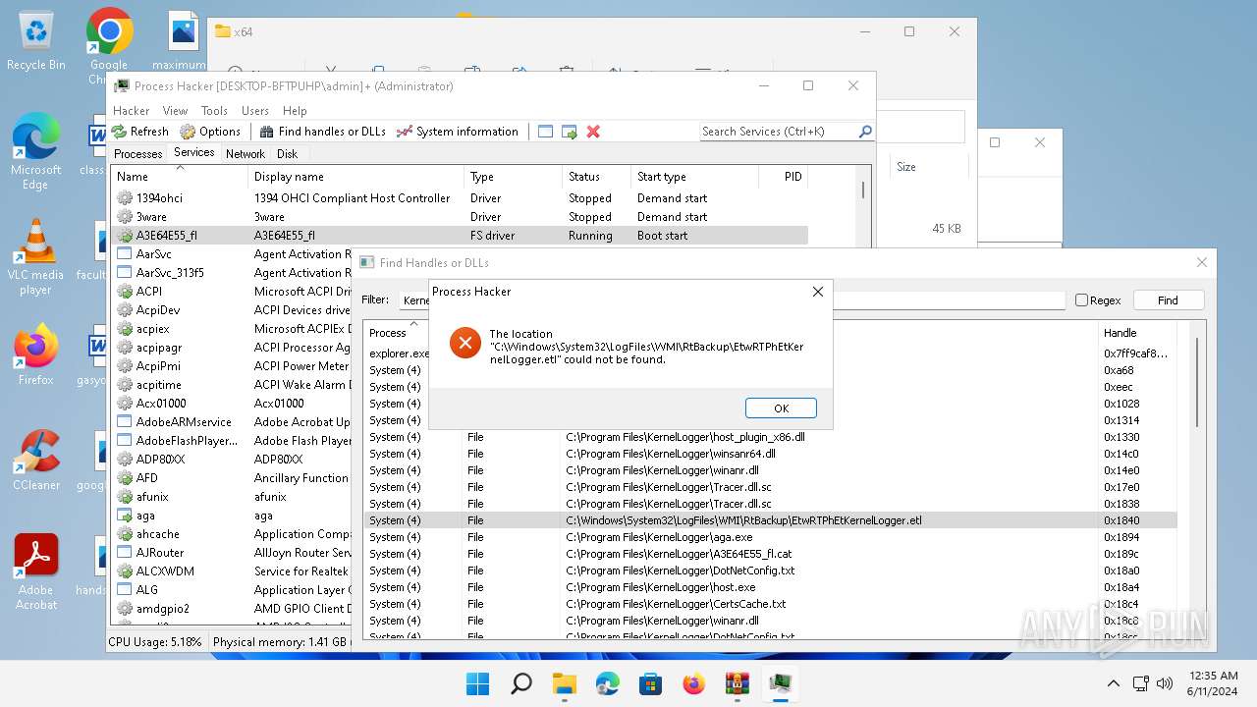Click the Process Hacker taskbar icon
Screen dimensions: 1257x707
pos(781,683)
